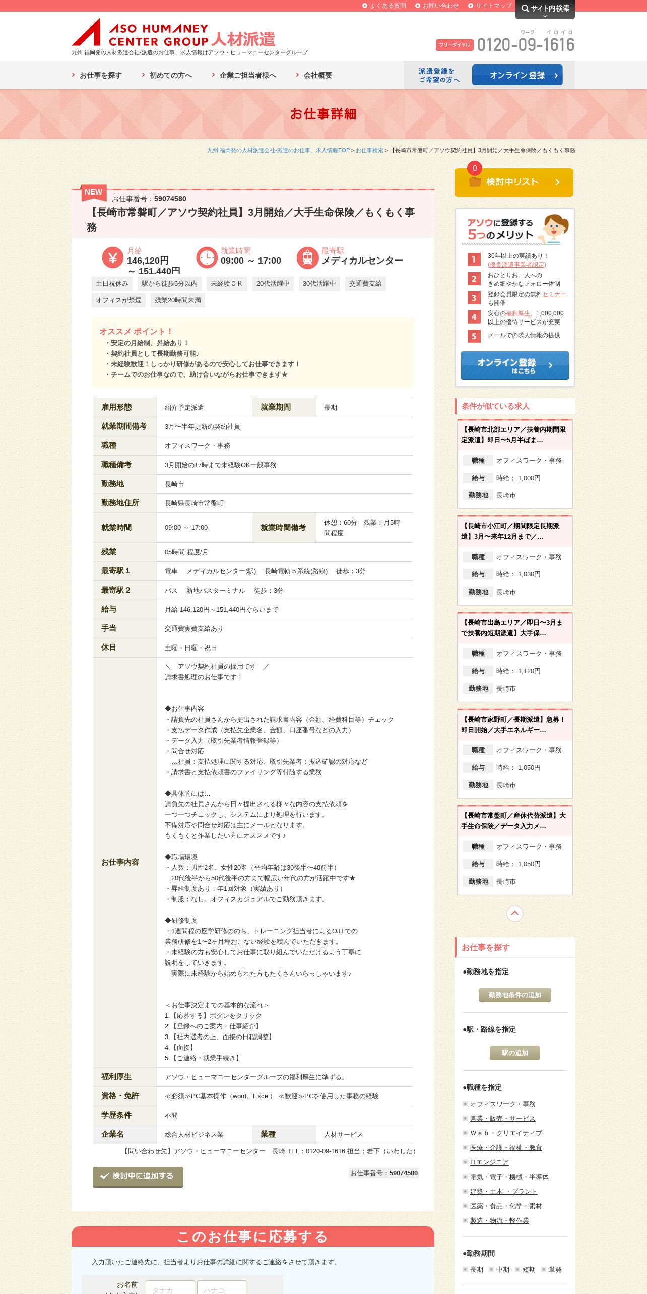Open similar job 長崎市小江町／期間限定長期派遣
The height and width of the screenshot is (1294, 647).
click(x=510, y=531)
